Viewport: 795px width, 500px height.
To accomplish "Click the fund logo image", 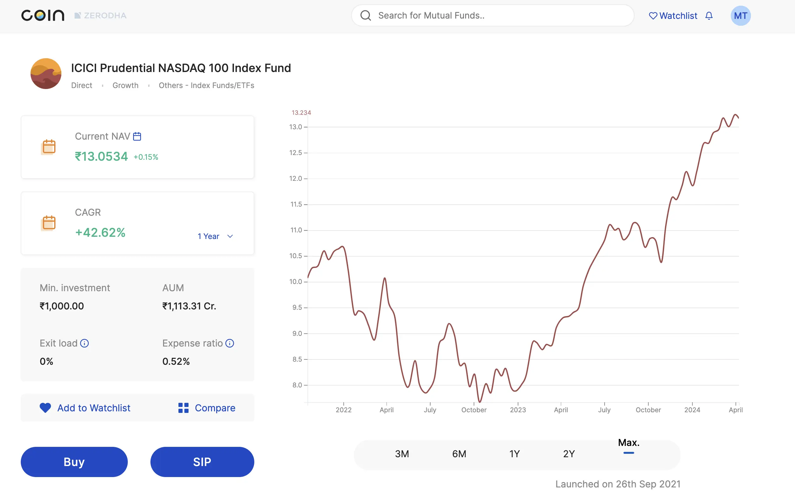I will 46,74.
